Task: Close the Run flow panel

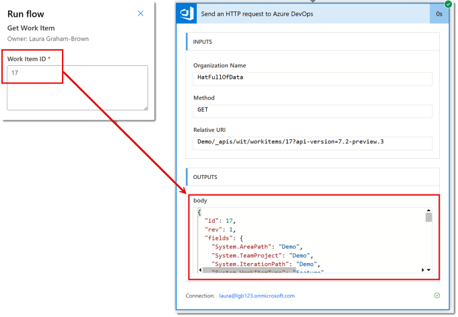Action: click(141, 13)
